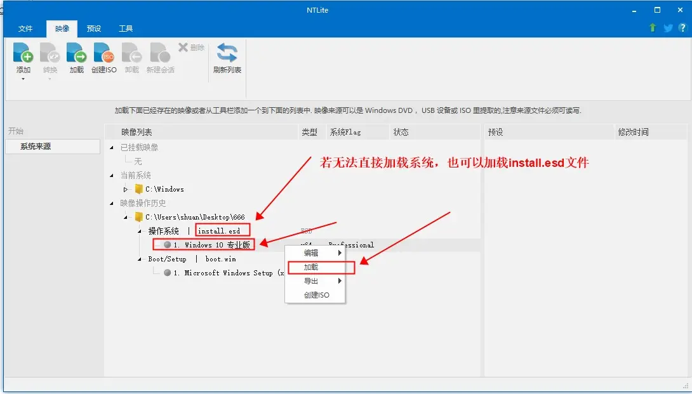The height and width of the screenshot is (394, 692).
Task: Collapse the 已挂载映像 tree group
Action: [112, 147]
